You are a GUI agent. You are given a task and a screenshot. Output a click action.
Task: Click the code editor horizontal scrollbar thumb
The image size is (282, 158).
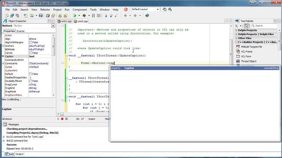[62, 114]
